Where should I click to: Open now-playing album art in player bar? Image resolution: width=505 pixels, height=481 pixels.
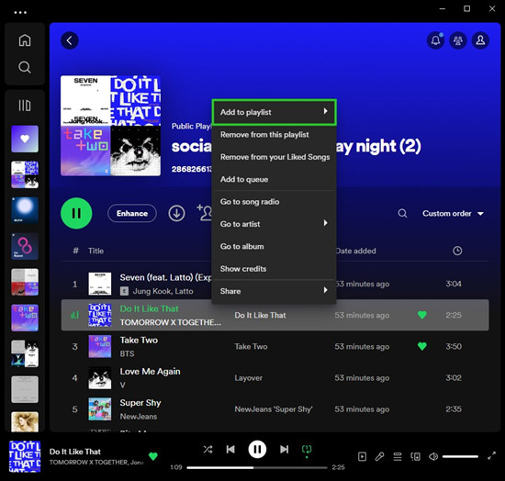click(25, 456)
